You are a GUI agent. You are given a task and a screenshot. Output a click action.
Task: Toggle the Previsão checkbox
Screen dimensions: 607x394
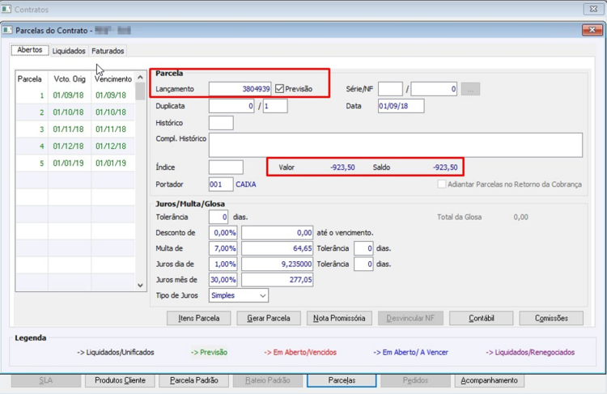click(279, 89)
